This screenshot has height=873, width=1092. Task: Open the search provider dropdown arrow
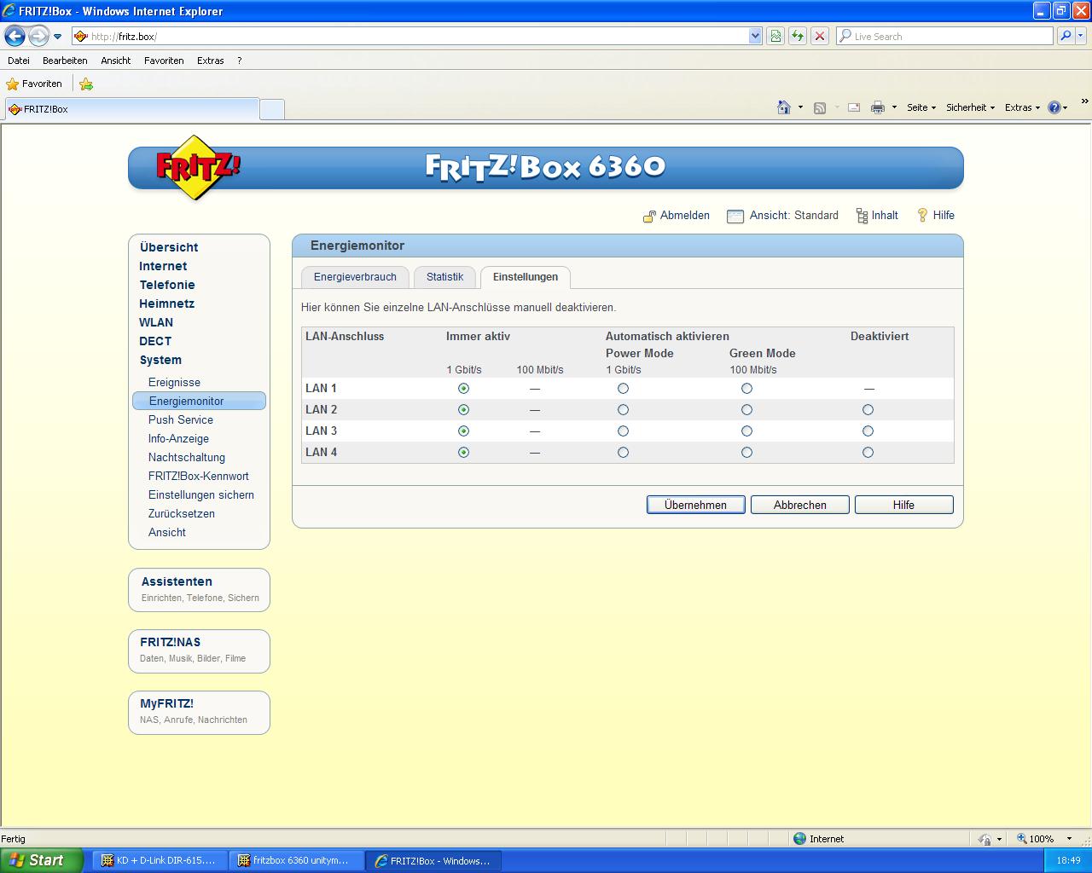point(1081,36)
